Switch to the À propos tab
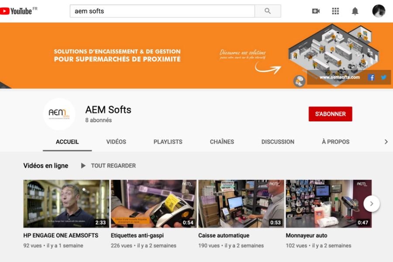393x262 pixels. click(x=336, y=142)
